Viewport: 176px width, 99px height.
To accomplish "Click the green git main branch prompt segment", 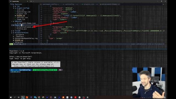I will click(x=45, y=70).
